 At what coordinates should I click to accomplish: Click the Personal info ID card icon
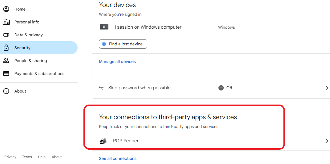click(6, 22)
